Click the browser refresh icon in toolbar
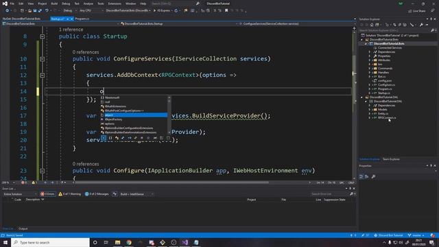This screenshot has height=247, width=439. [176, 11]
